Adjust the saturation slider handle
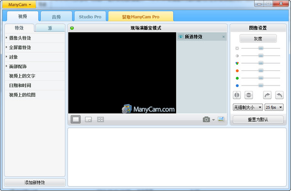 pos(261,63)
